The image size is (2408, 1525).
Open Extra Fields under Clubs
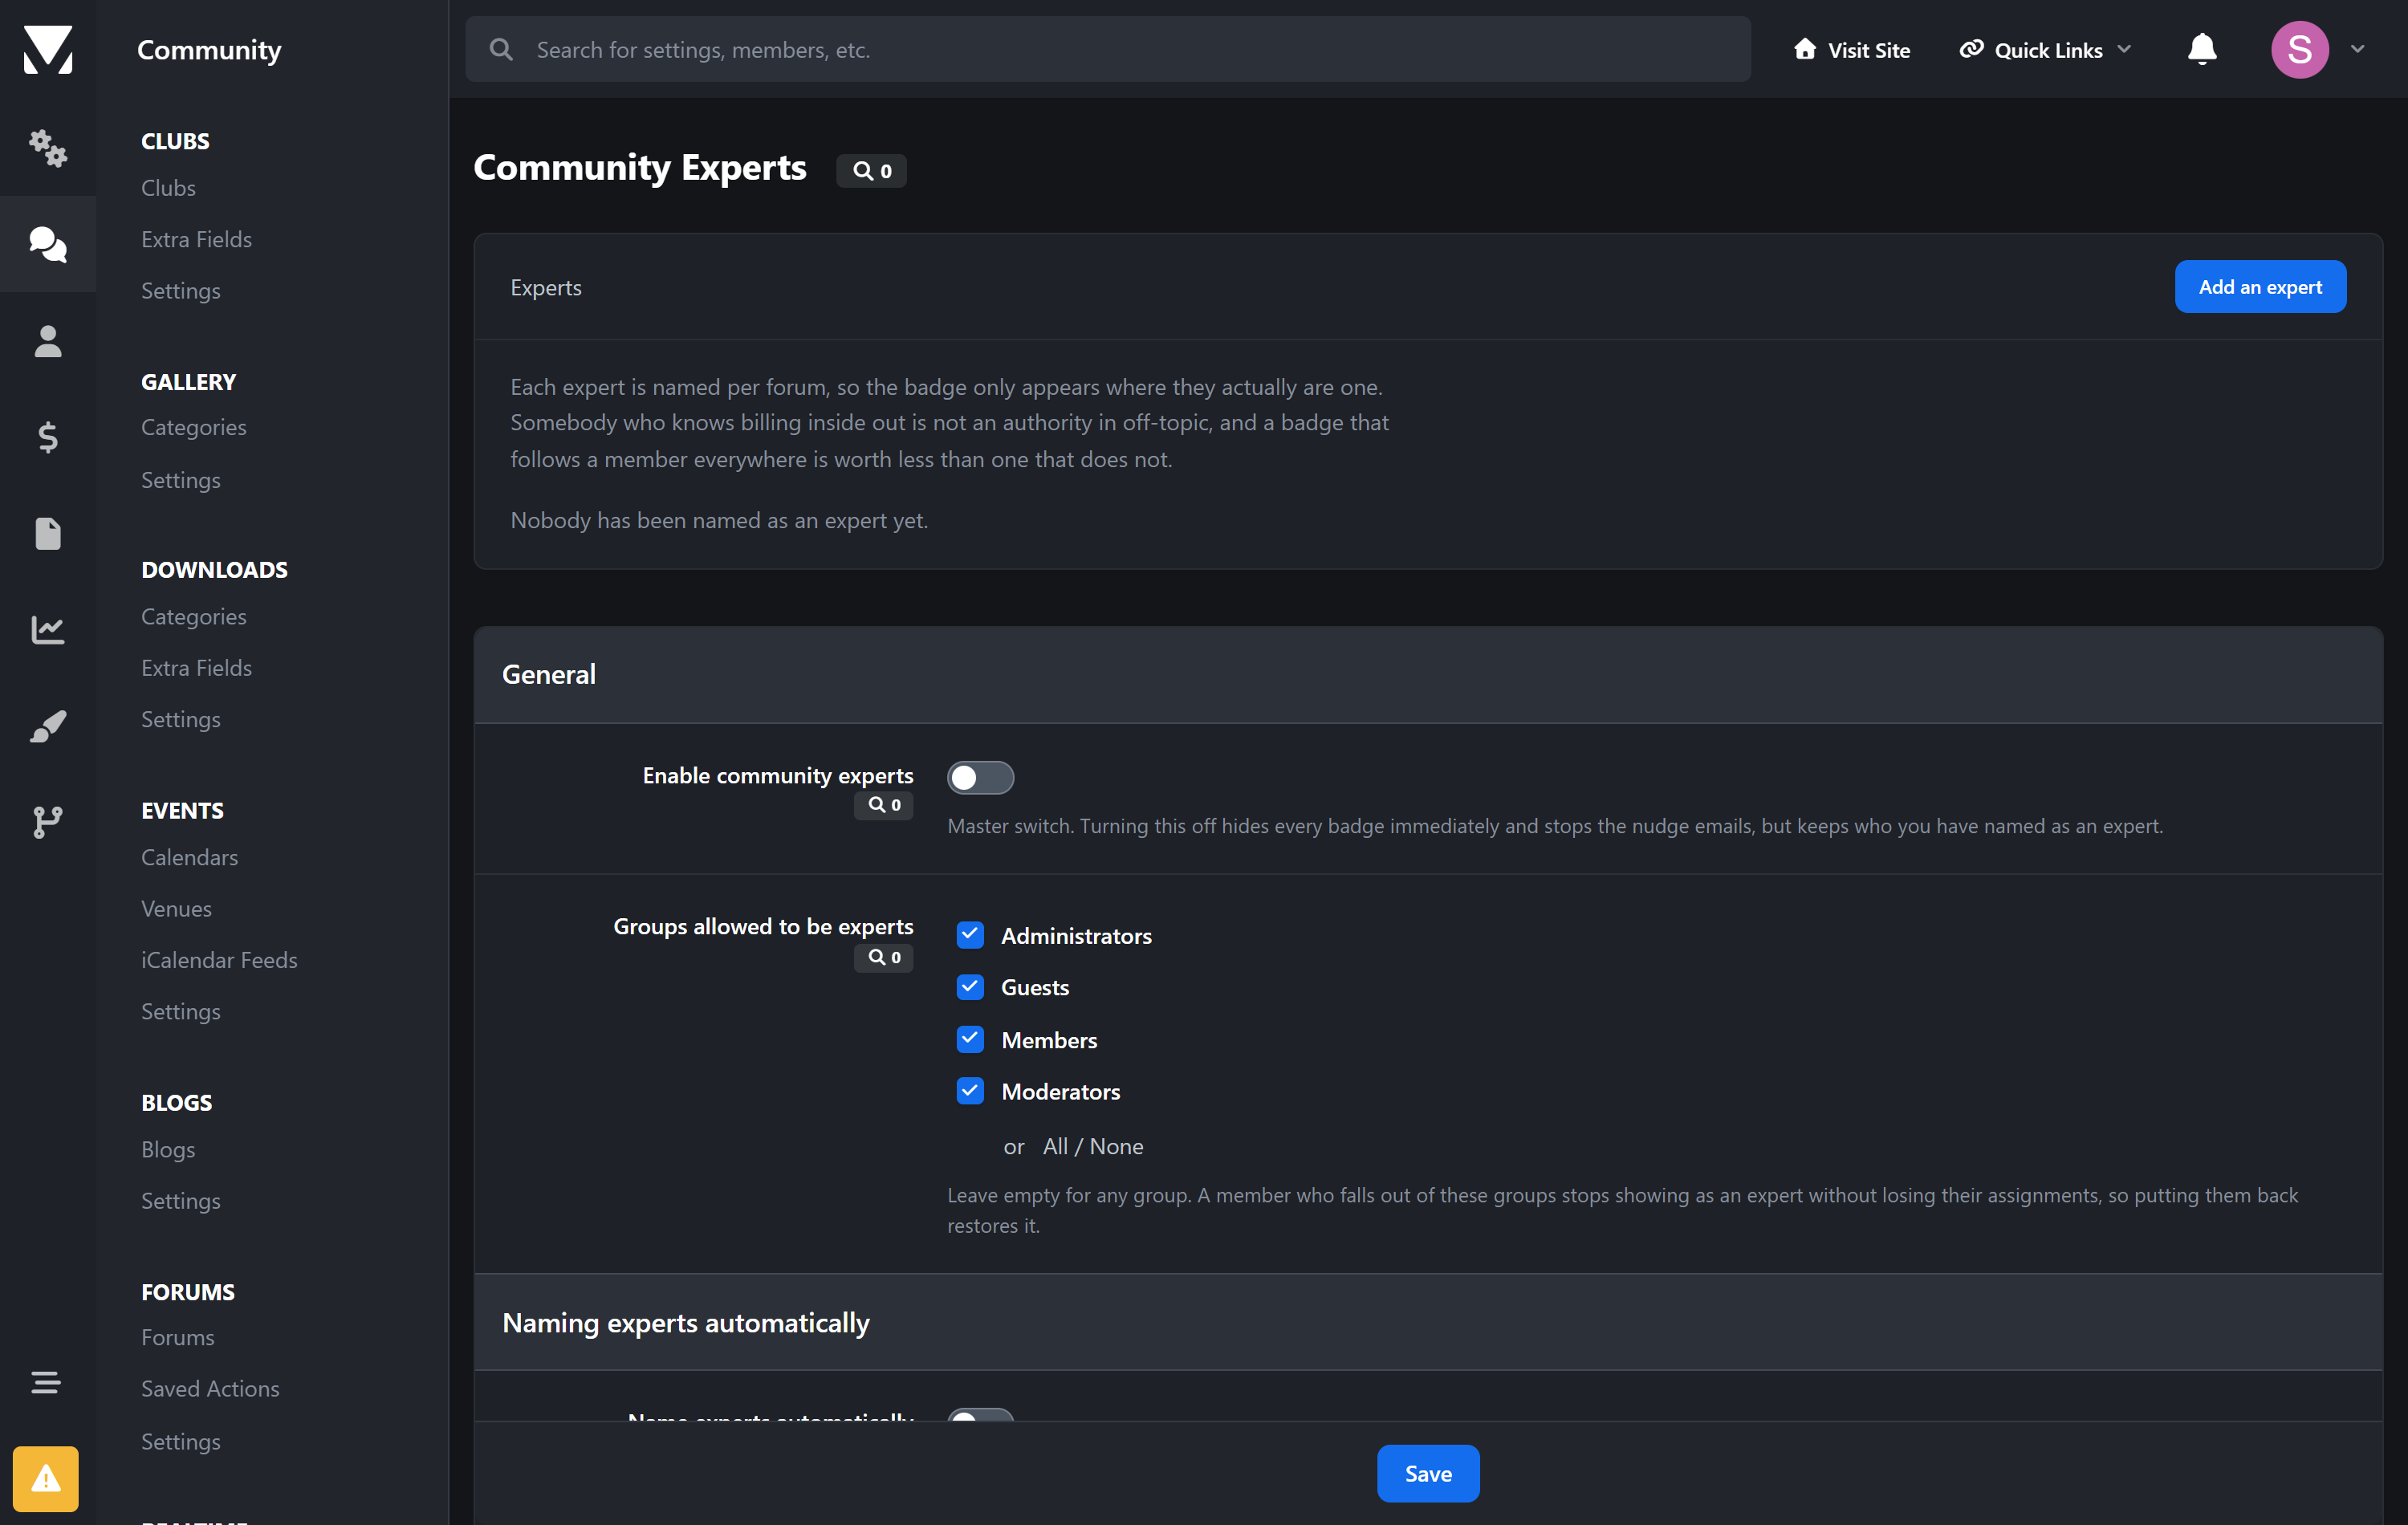[196, 239]
